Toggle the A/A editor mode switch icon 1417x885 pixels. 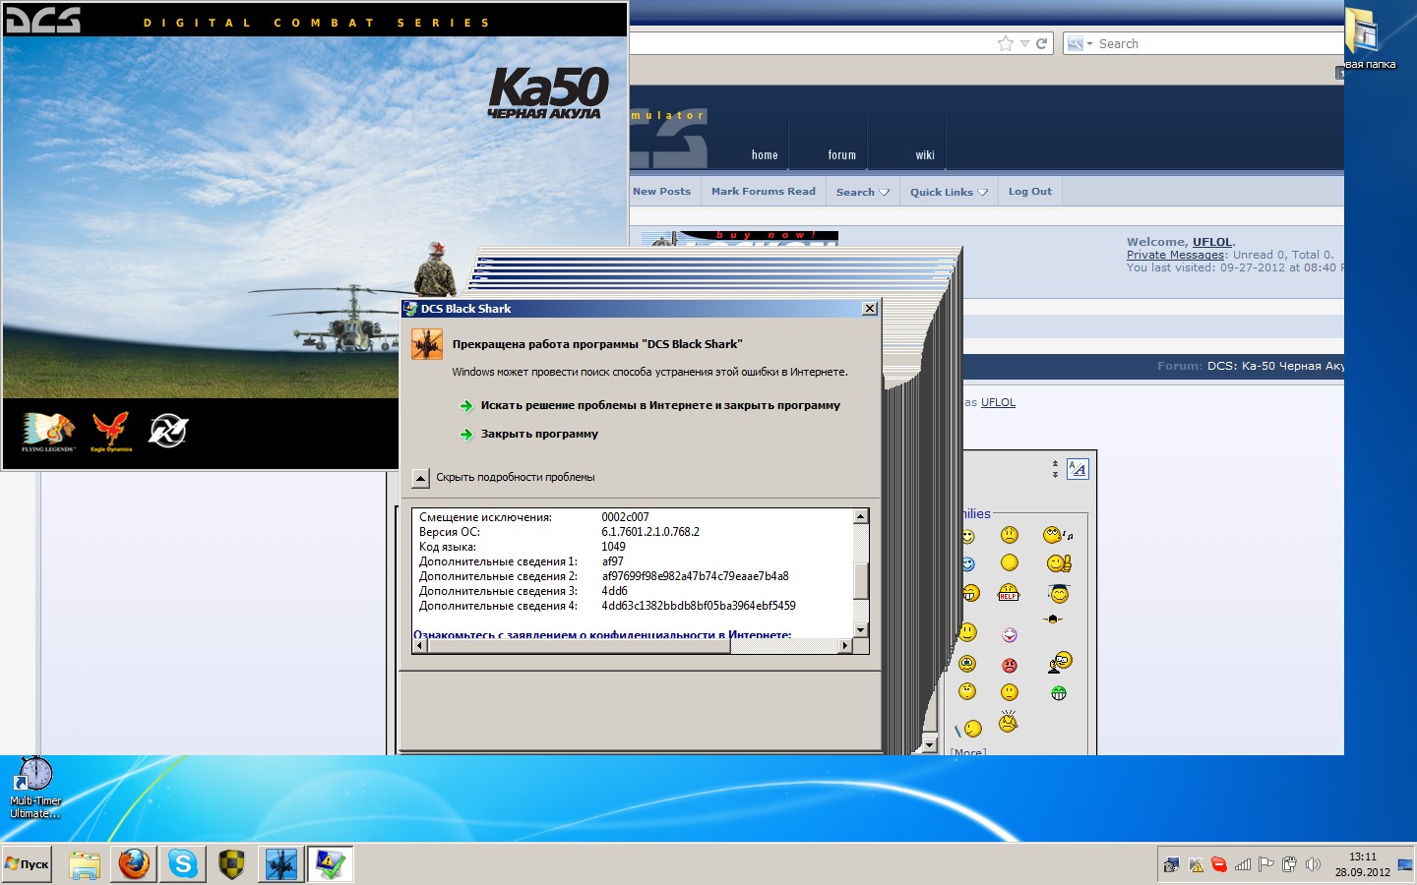pyautogui.click(x=1078, y=469)
